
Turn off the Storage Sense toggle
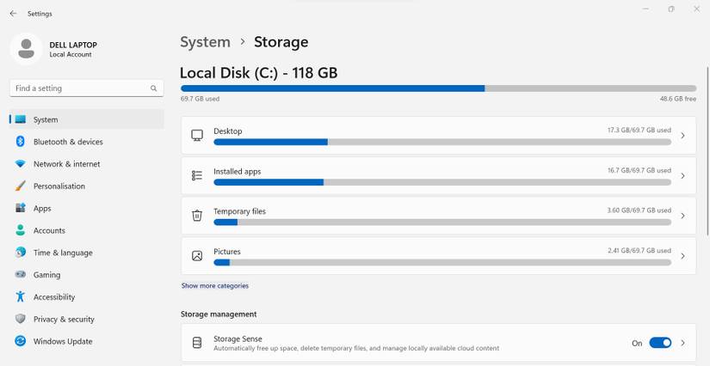pos(660,343)
